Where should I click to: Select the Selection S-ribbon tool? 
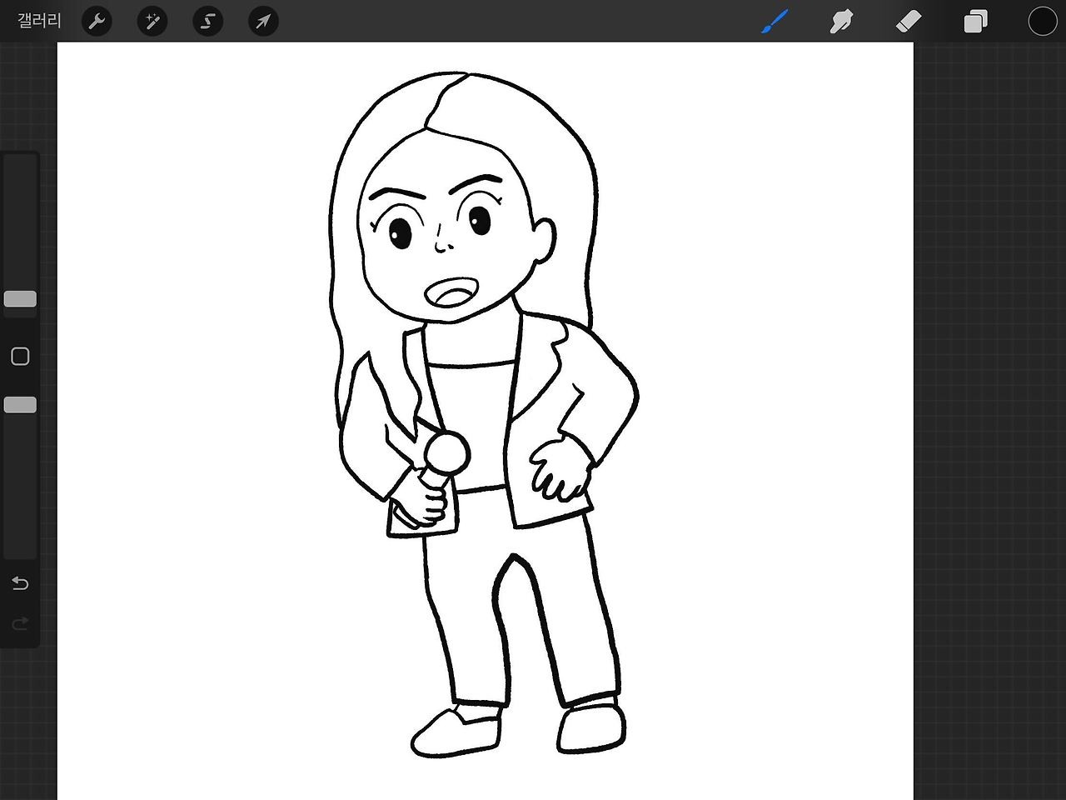pos(208,22)
